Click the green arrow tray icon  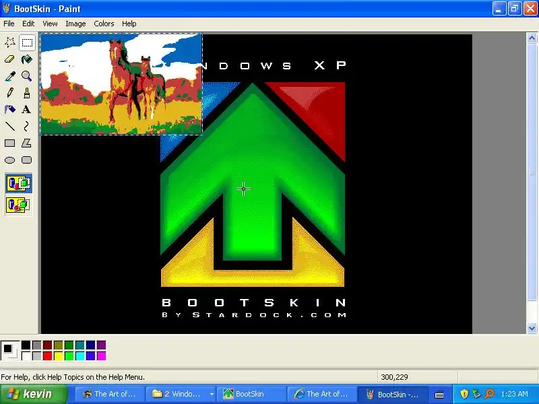click(x=477, y=394)
